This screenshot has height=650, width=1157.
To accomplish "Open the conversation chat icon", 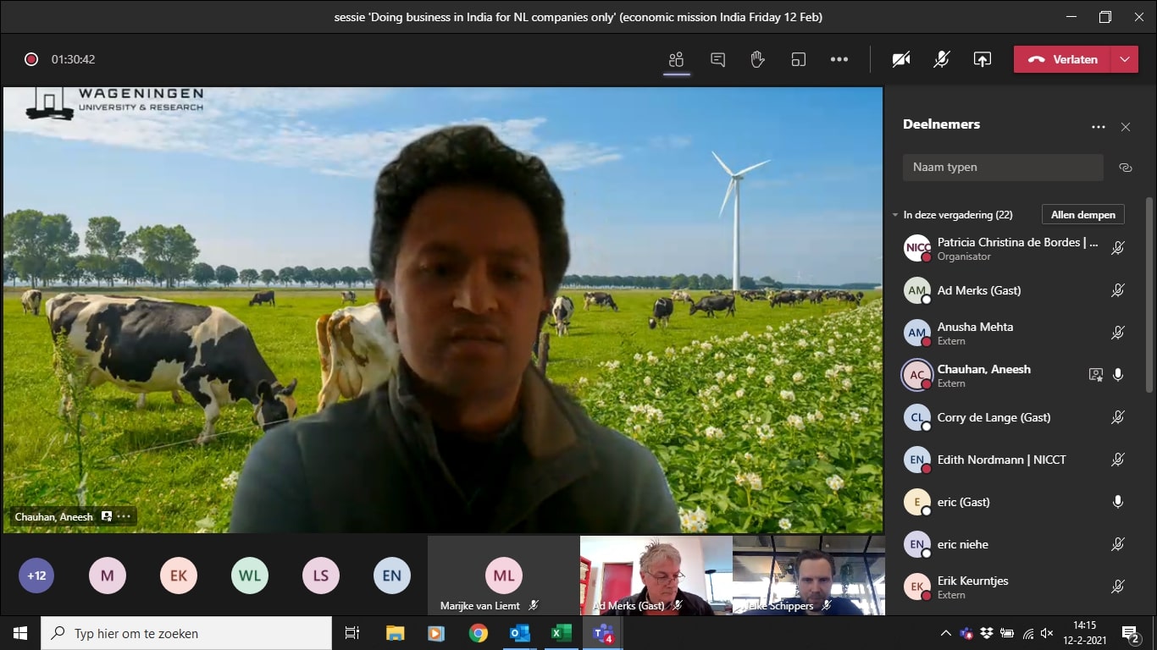I will click(717, 59).
